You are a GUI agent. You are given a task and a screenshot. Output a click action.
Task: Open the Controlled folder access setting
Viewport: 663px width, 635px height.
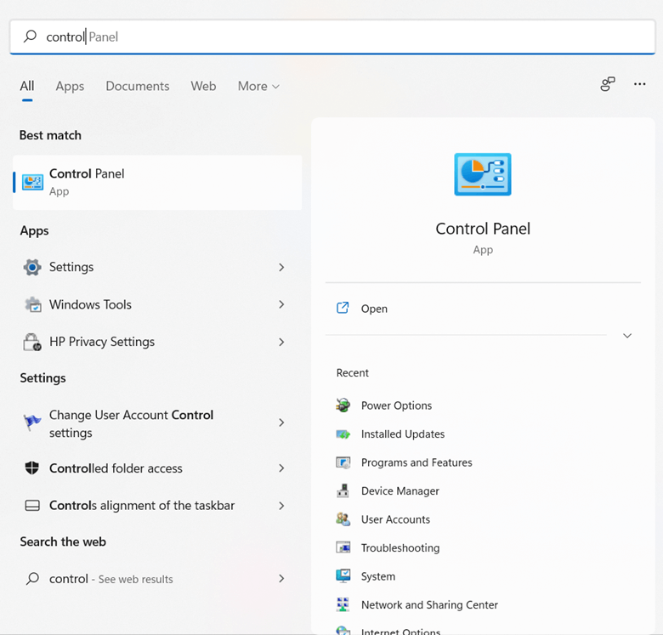(x=116, y=468)
